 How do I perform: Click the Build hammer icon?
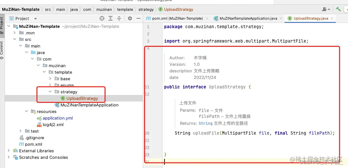pos(338,9)
